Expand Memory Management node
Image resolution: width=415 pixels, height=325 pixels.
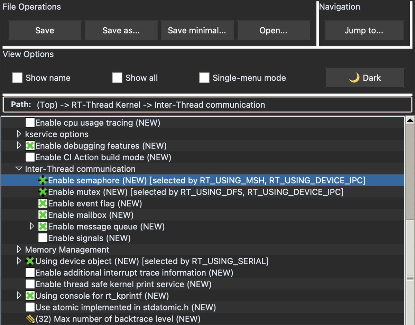point(19,250)
